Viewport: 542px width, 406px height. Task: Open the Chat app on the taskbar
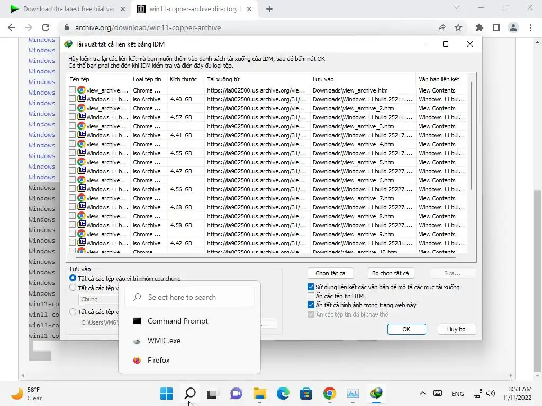(x=236, y=393)
